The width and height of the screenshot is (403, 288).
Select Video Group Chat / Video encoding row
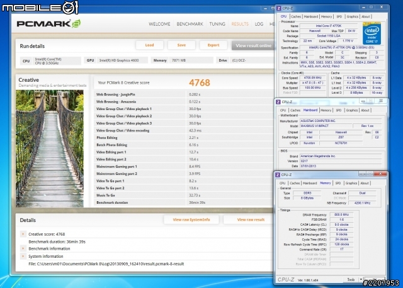pos(184,130)
